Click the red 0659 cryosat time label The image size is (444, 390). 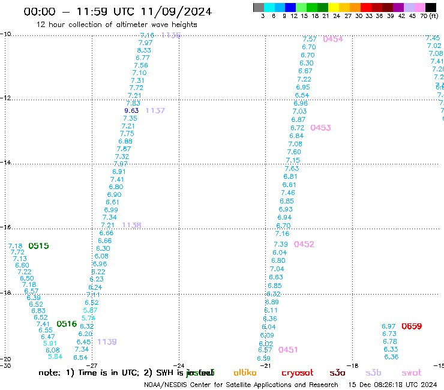[412, 326]
